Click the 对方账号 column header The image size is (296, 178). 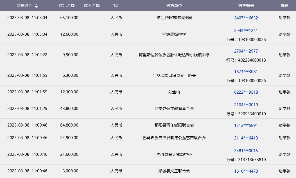(x=246, y=6)
